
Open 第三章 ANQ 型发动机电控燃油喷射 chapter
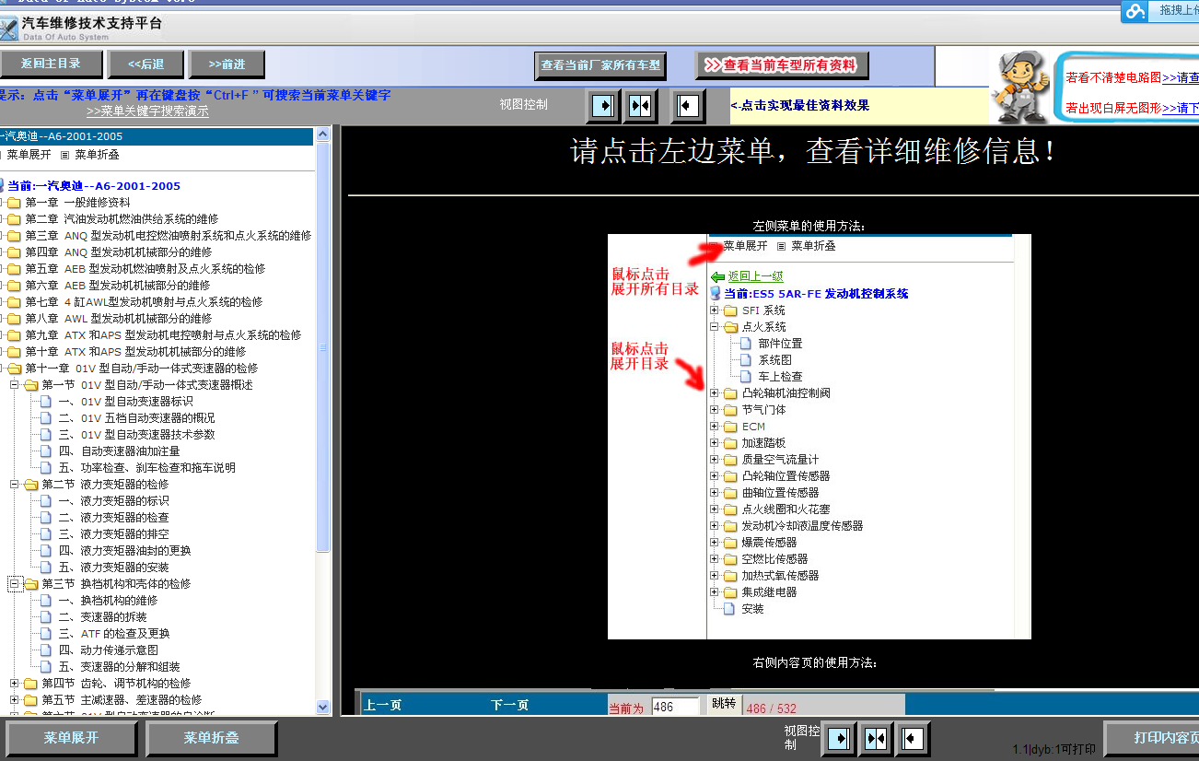(x=168, y=236)
